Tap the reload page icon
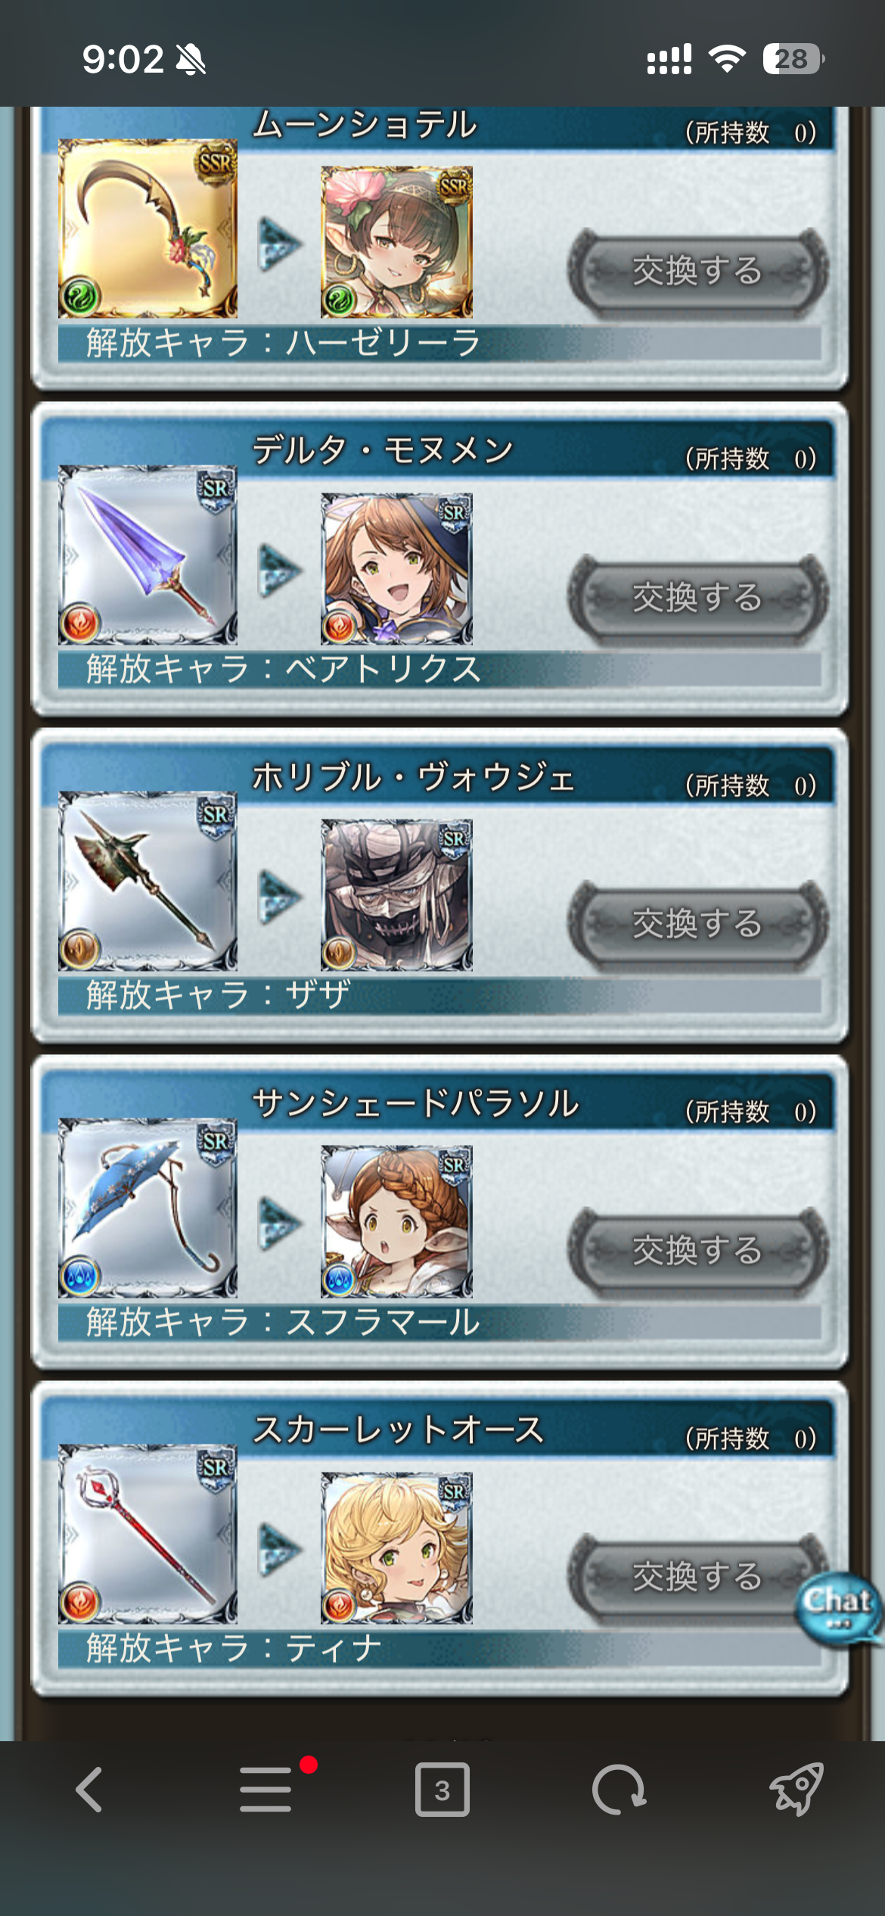This screenshot has height=1916, width=885. 619,1790
